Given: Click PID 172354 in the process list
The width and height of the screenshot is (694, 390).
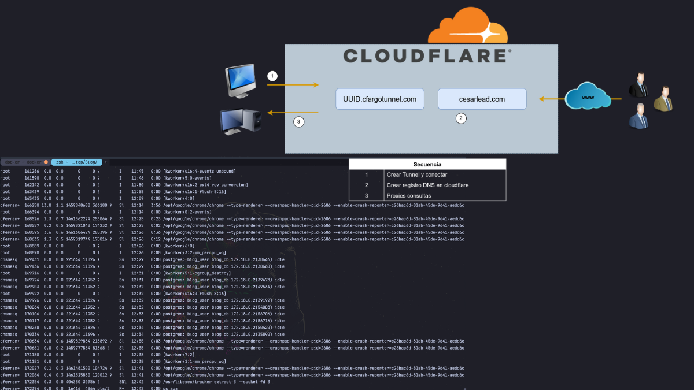Looking at the screenshot, I should coord(31,382).
